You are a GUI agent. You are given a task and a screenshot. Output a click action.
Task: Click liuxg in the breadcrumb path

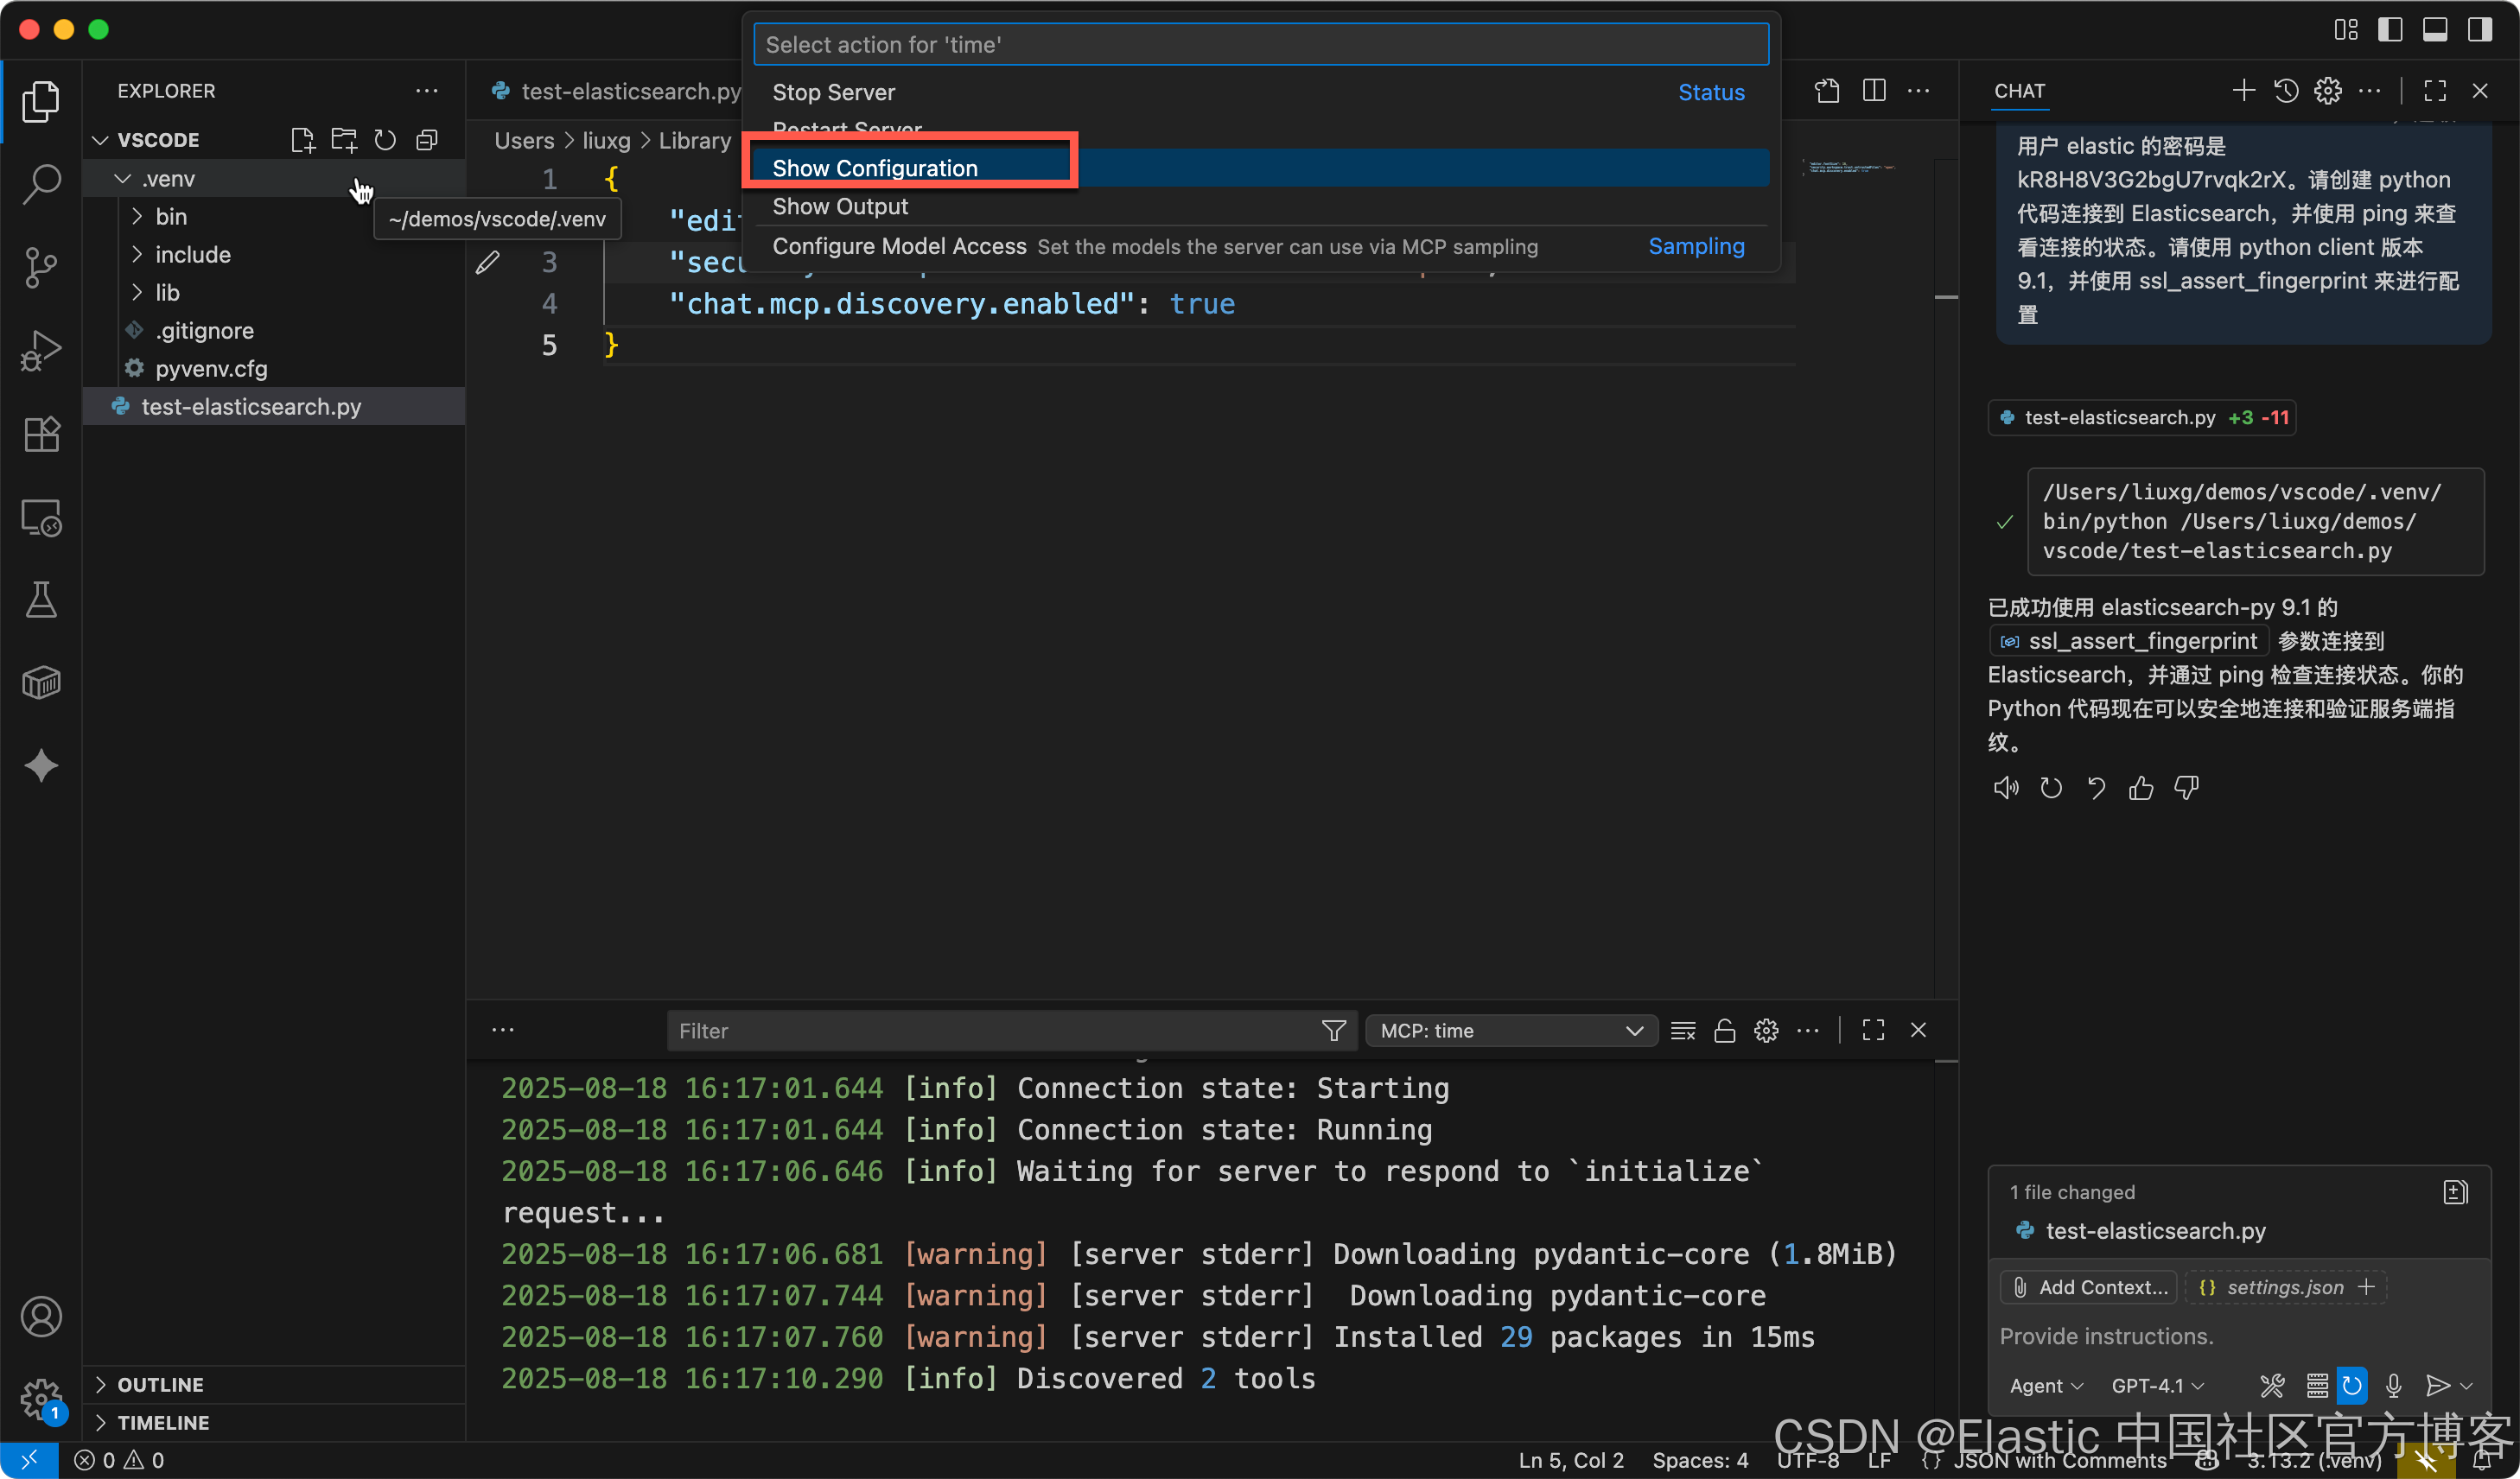click(606, 141)
